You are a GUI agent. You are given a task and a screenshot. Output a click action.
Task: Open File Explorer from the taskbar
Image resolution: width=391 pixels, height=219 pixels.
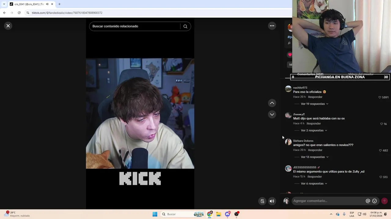tap(218, 214)
